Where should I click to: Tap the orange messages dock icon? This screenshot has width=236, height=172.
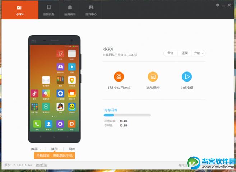[x=71, y=124]
